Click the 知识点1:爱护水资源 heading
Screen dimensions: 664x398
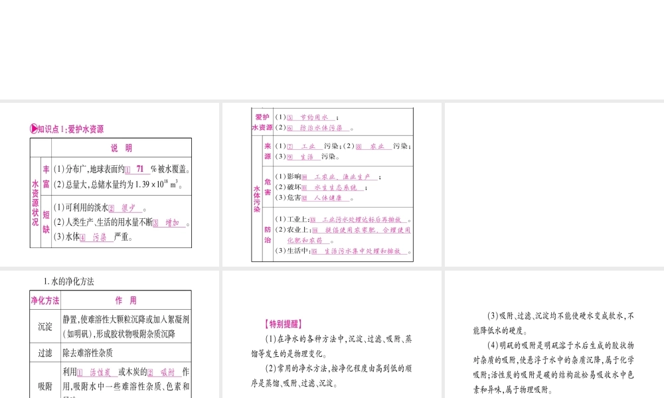tap(70, 129)
